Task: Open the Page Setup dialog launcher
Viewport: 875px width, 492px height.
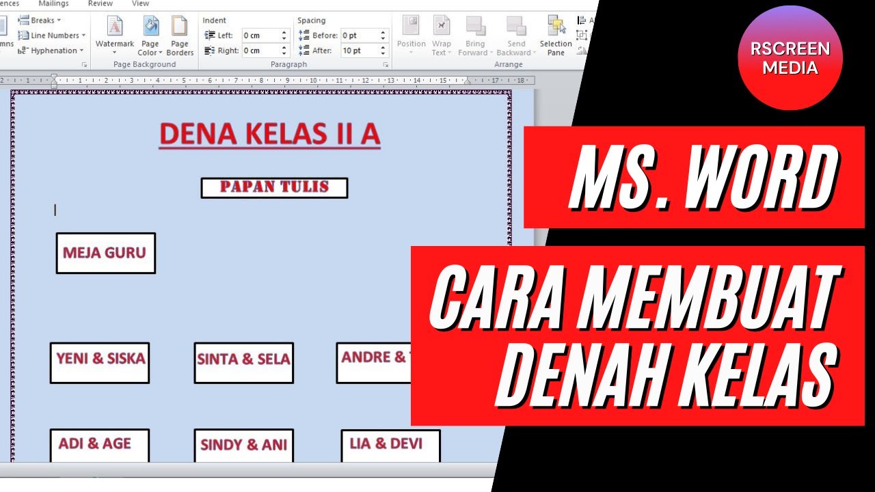Action: 85,65
